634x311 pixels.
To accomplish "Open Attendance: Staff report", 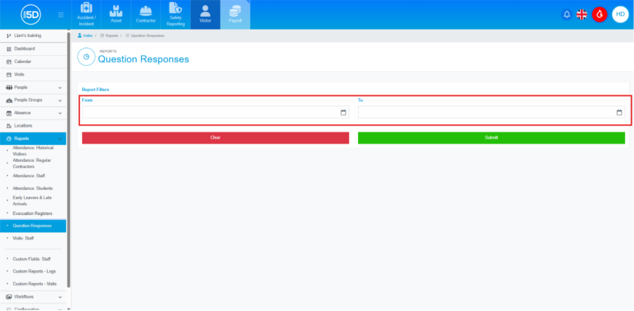I will [29, 176].
